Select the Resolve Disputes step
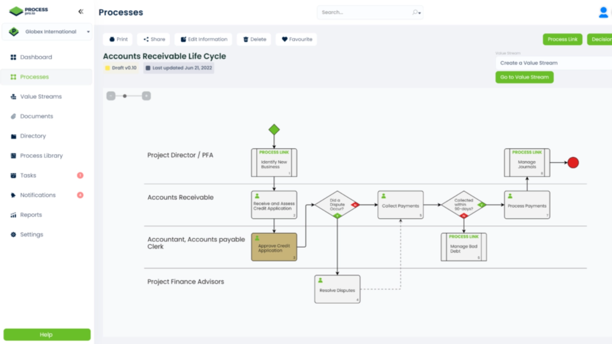 [337, 289]
